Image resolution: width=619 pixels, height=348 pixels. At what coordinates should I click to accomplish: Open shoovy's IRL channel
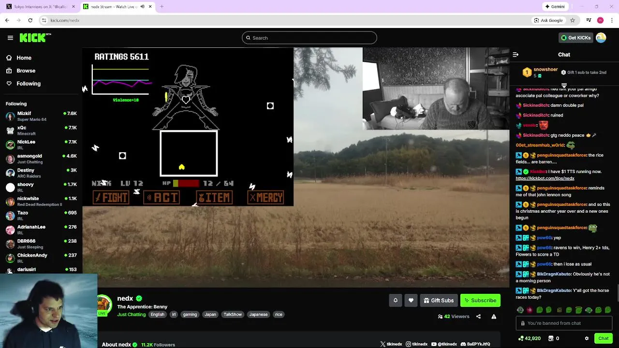pos(41,187)
